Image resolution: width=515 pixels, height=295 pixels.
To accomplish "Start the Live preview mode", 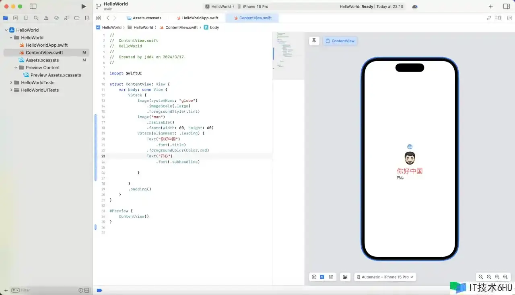I will tap(314, 277).
